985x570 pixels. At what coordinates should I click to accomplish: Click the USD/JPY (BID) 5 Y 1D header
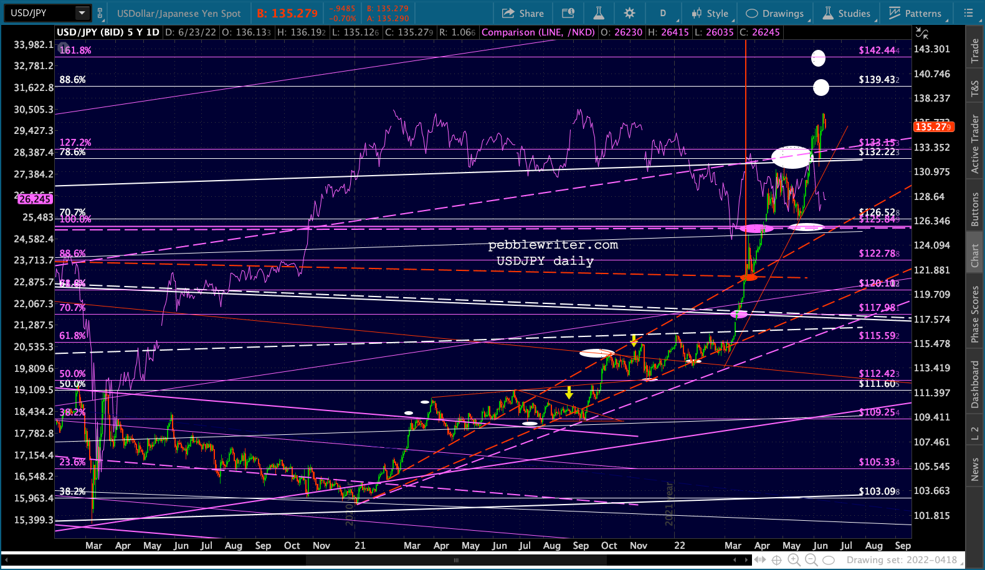(x=108, y=32)
